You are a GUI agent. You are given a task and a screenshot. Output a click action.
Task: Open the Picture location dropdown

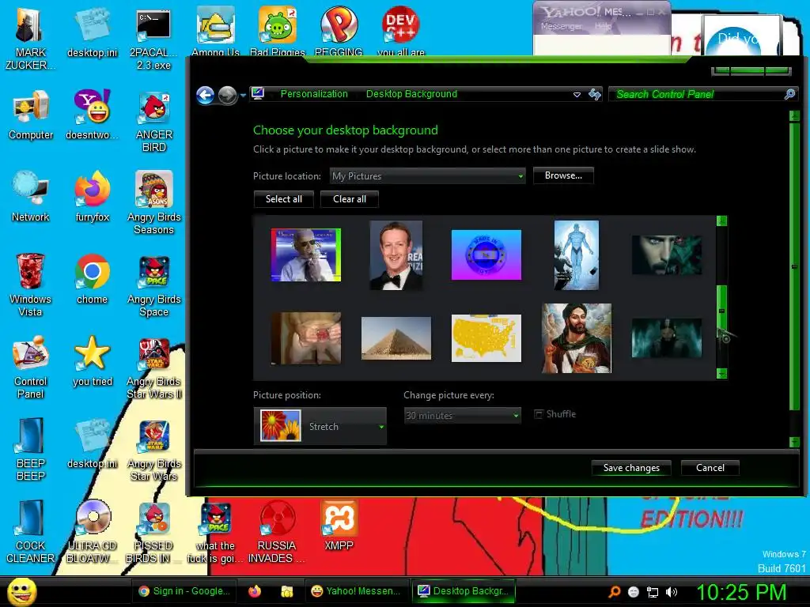click(x=428, y=176)
